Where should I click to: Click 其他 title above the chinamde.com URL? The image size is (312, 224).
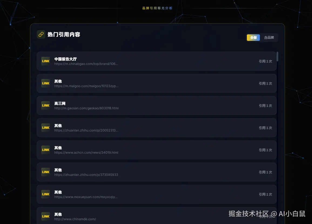58,215
